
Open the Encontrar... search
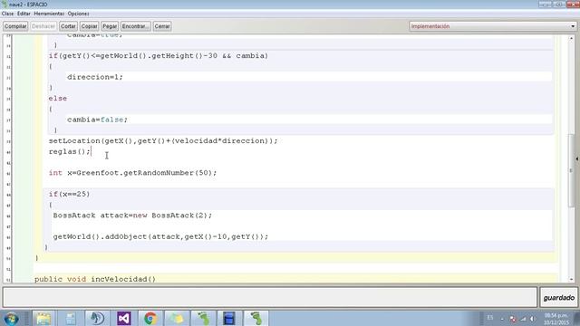point(135,26)
